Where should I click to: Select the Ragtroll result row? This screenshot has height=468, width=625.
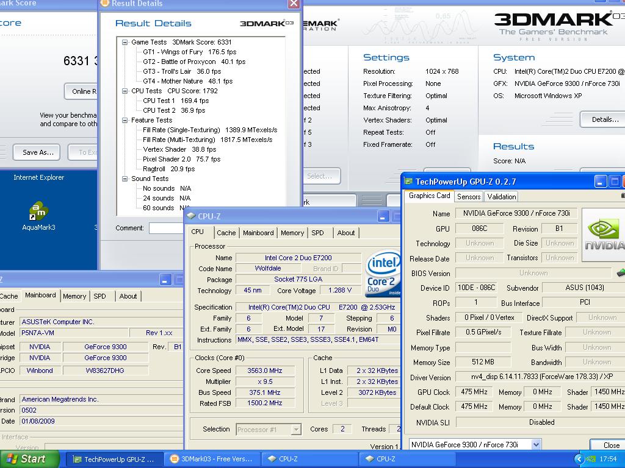pyautogui.click(x=168, y=169)
